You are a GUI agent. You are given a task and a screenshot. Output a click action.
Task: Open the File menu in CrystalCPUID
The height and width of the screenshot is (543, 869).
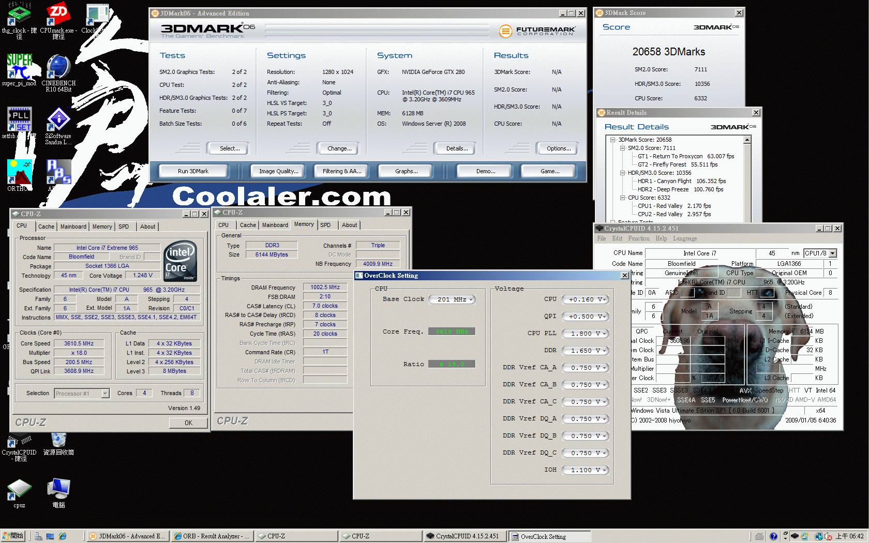(x=602, y=238)
